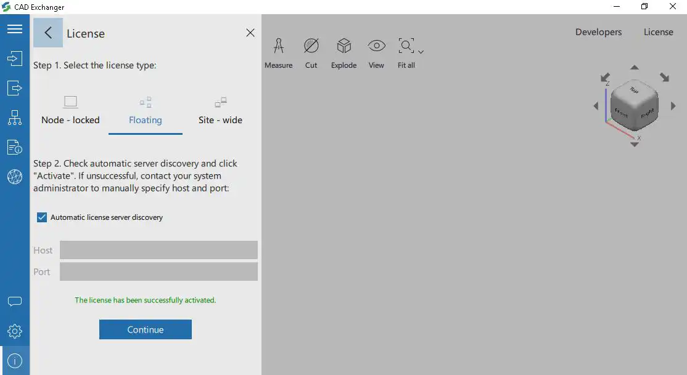Click Fit all to fit the model

pos(405,46)
